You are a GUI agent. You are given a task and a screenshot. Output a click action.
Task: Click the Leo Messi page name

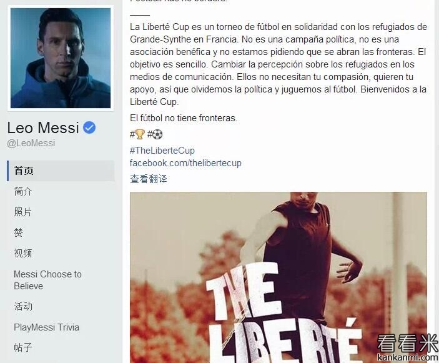click(x=43, y=127)
